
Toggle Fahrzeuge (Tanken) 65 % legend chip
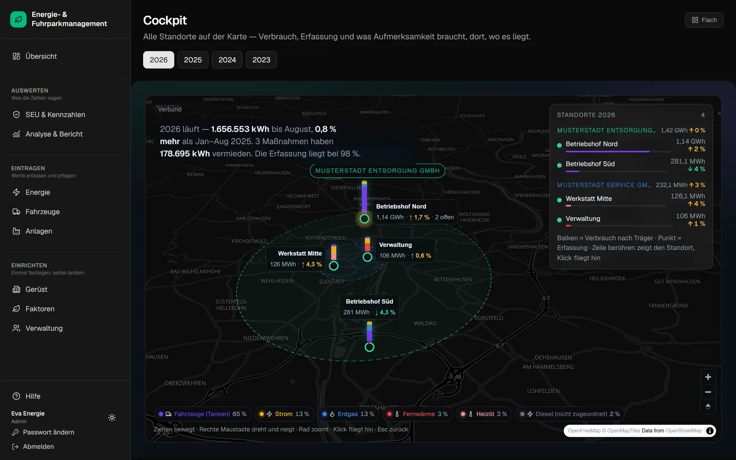point(203,414)
